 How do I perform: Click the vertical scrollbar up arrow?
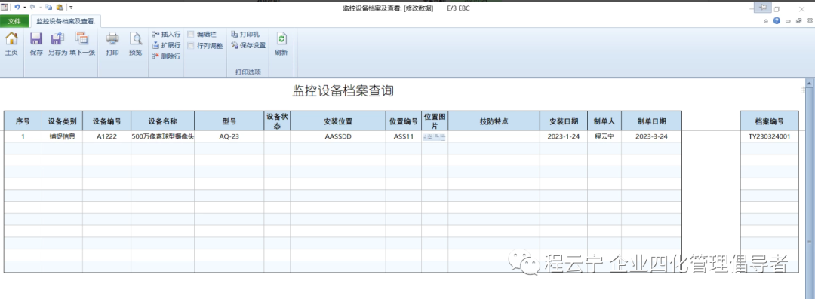tap(809, 83)
